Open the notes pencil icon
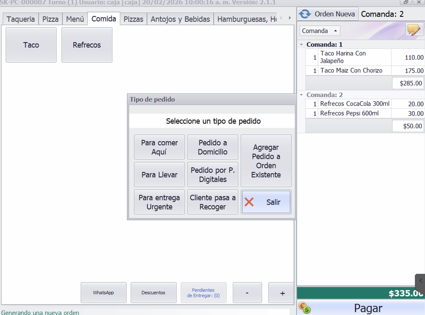The image size is (425, 315). click(x=414, y=30)
